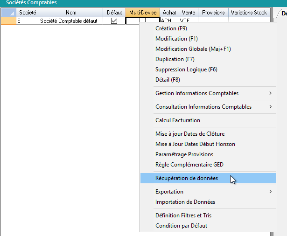This screenshot has height=236, width=287.
Task: Select Duplication (F7) option
Action: [175, 59]
